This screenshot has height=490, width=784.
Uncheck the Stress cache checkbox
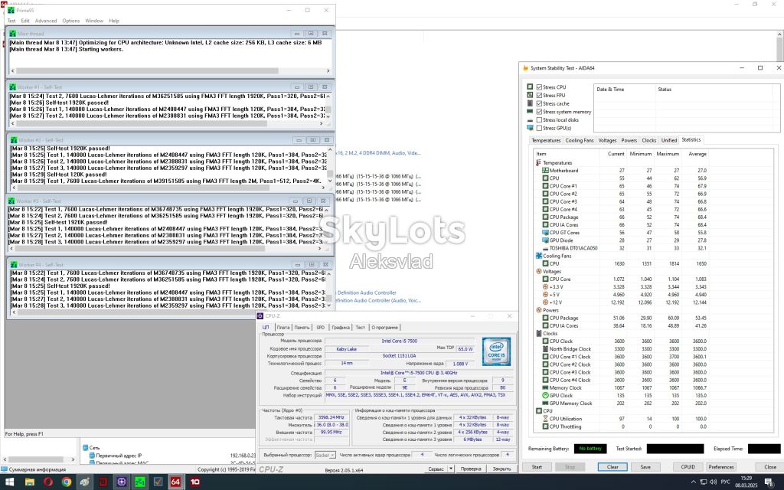(x=539, y=103)
